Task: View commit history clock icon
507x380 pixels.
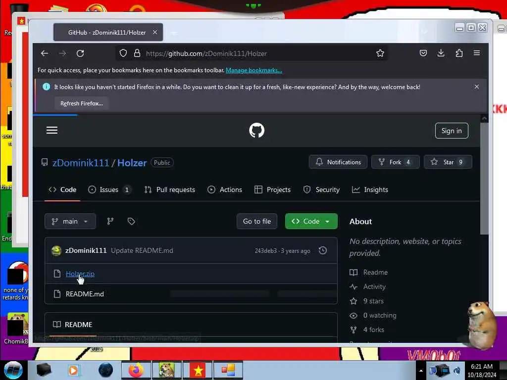Action: 322,250
